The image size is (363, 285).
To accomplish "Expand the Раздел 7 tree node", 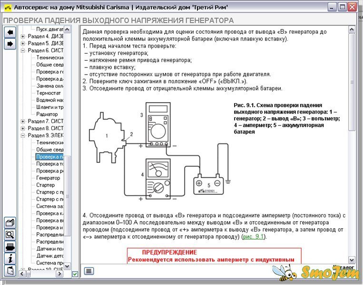I will pyautogui.click(x=23, y=121).
